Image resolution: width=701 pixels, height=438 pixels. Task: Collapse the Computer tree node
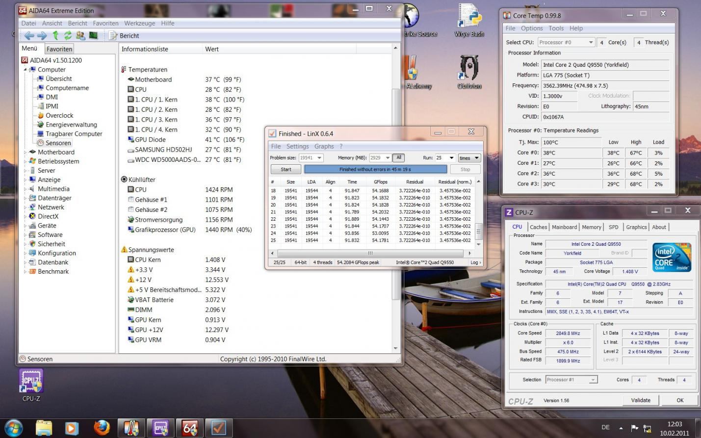point(26,70)
